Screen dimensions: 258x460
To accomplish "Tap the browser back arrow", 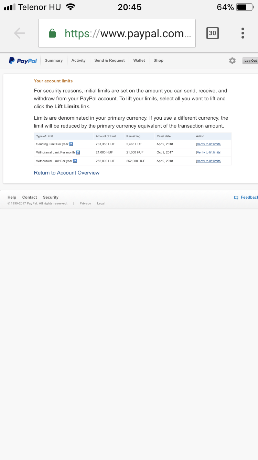I will point(20,33).
